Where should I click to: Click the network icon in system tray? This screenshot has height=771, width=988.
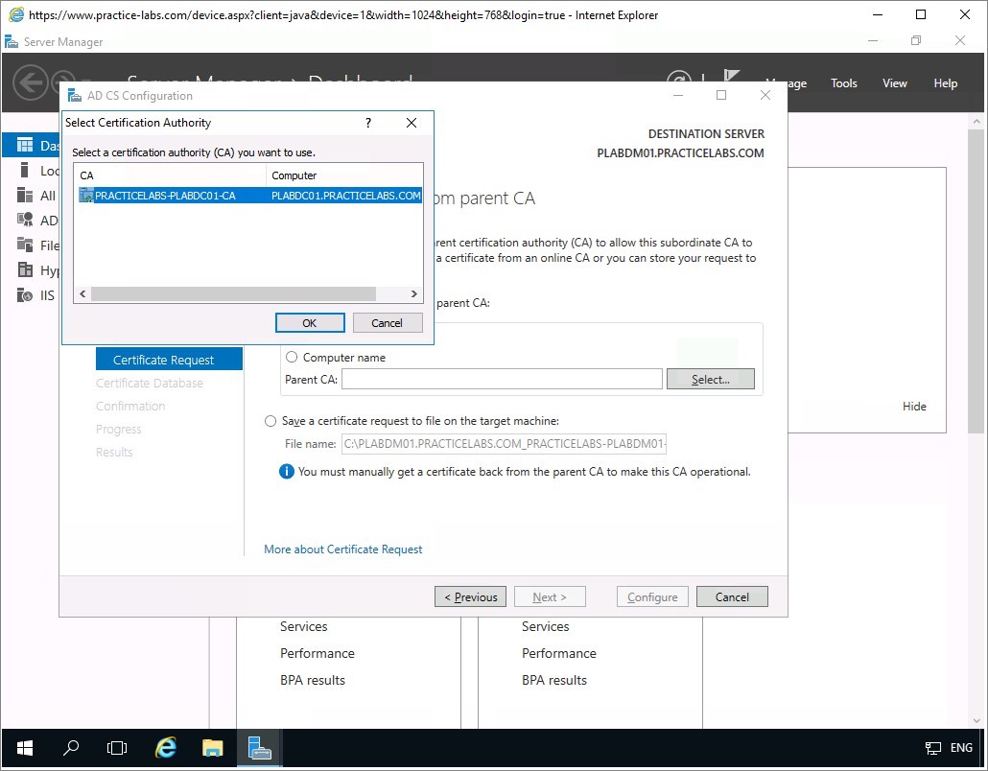tap(932, 748)
